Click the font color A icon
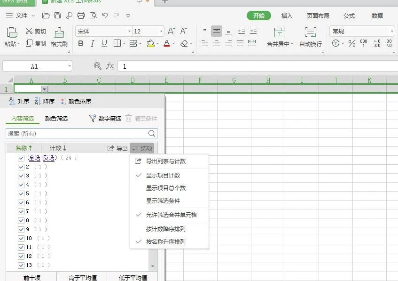This screenshot has height=281, width=398. click(167, 43)
